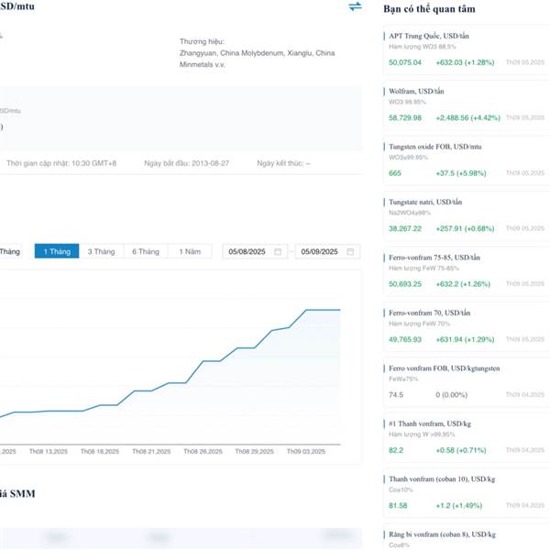Click Th08 21,2025 chart axis label

151,451
